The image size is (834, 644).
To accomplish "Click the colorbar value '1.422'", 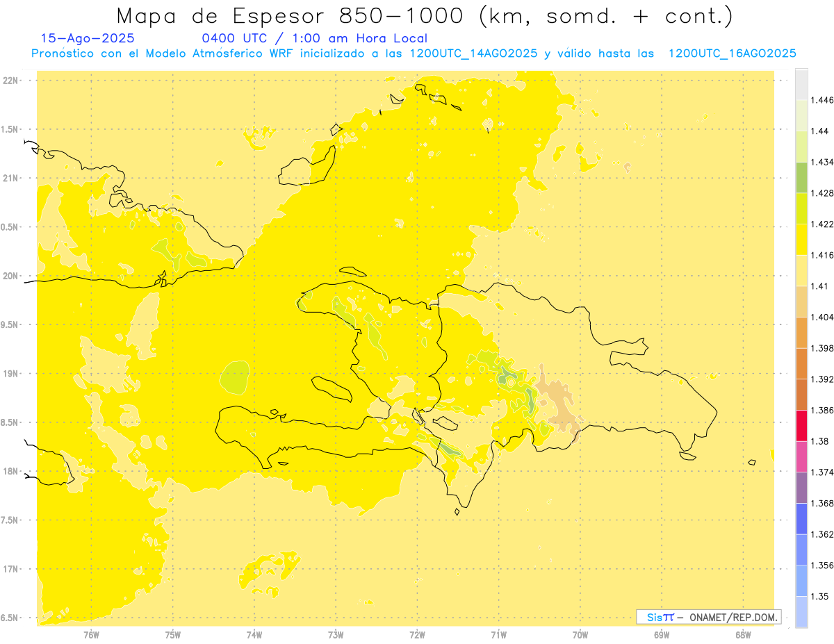I will pyautogui.click(x=824, y=224).
